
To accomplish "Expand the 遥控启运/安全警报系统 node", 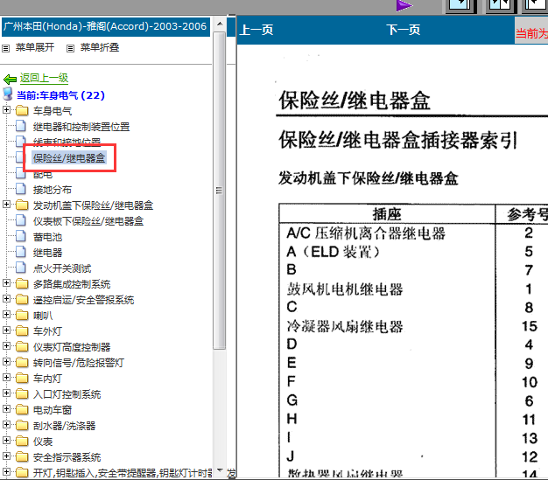I will point(6,298).
